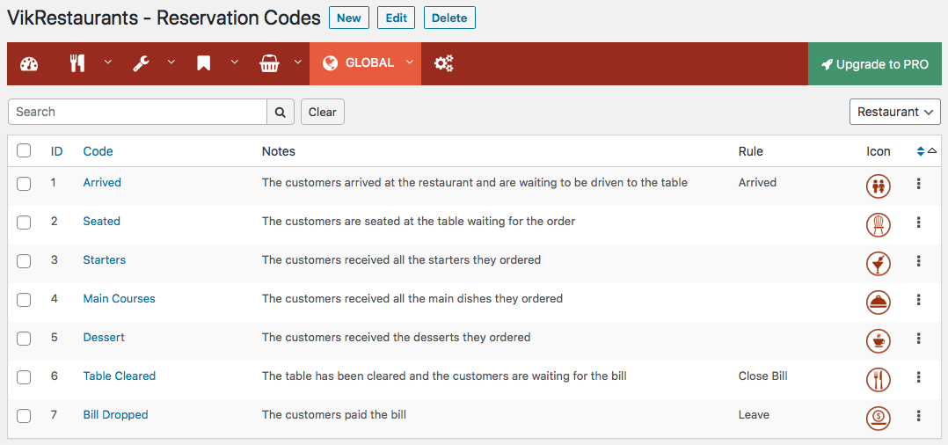Click the Close Bill rule text
This screenshot has height=445, width=948.
point(763,376)
